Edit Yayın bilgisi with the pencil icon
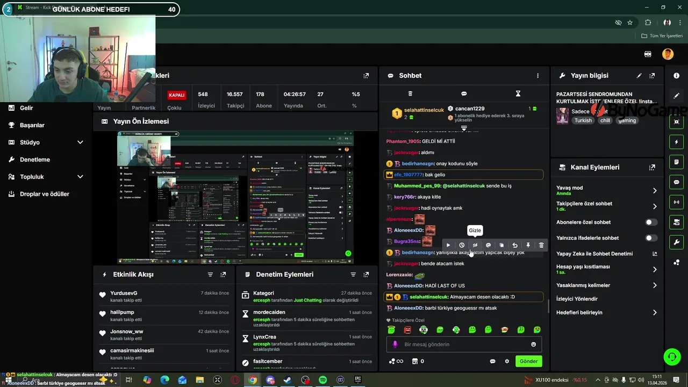 pos(639,76)
